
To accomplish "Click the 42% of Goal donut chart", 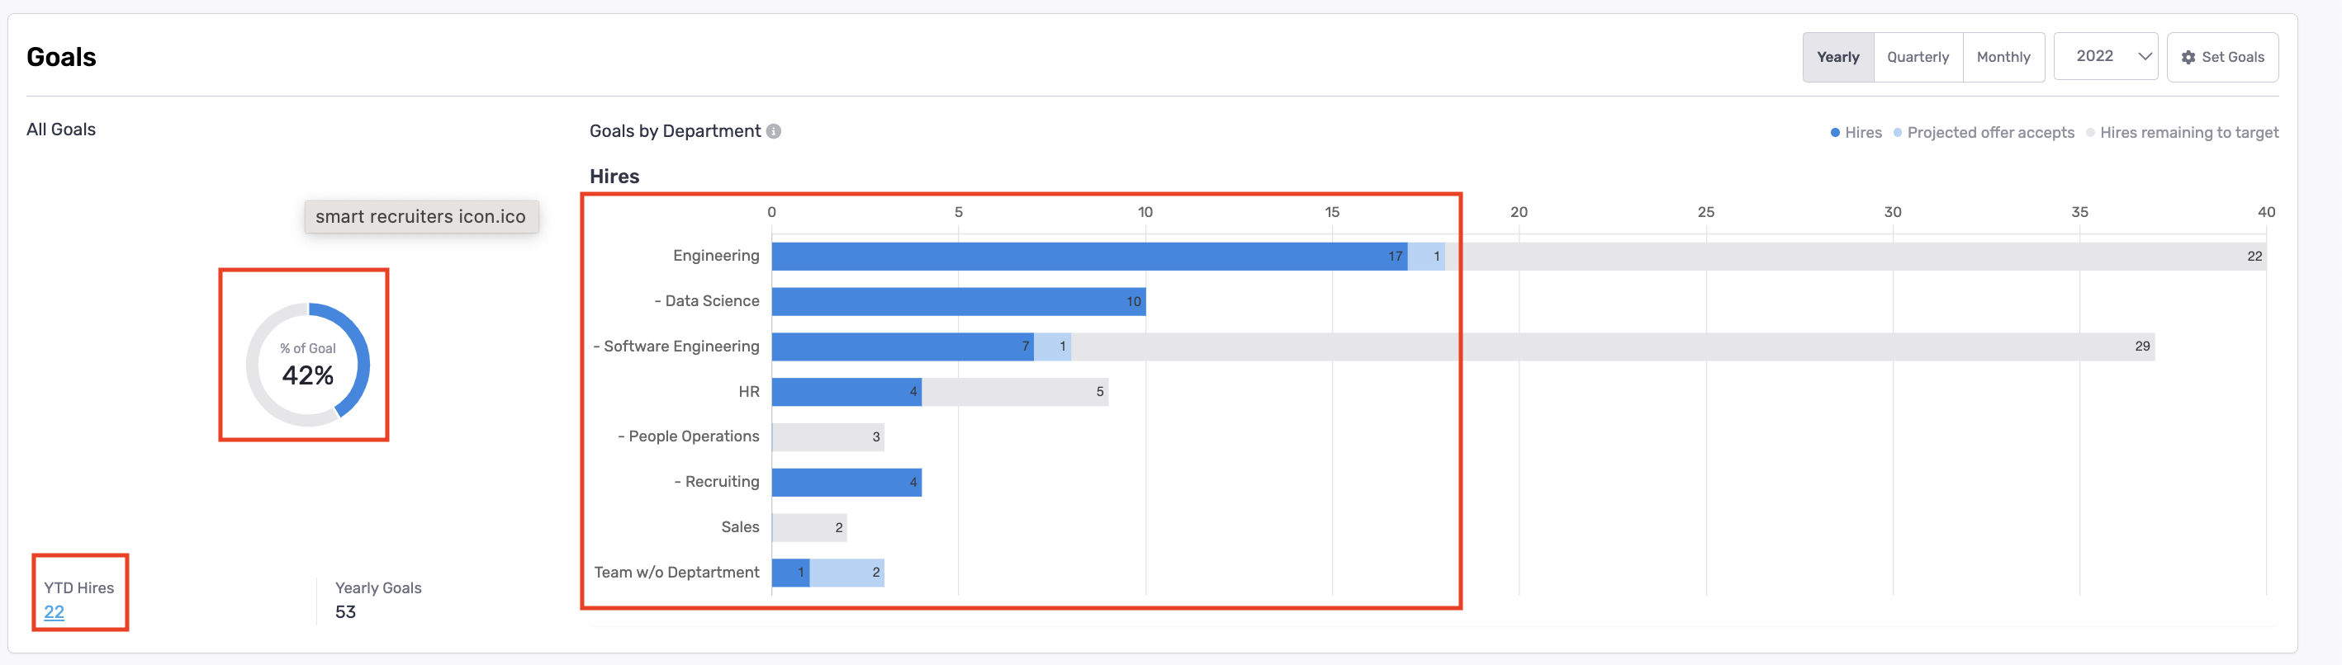I will 308,365.
